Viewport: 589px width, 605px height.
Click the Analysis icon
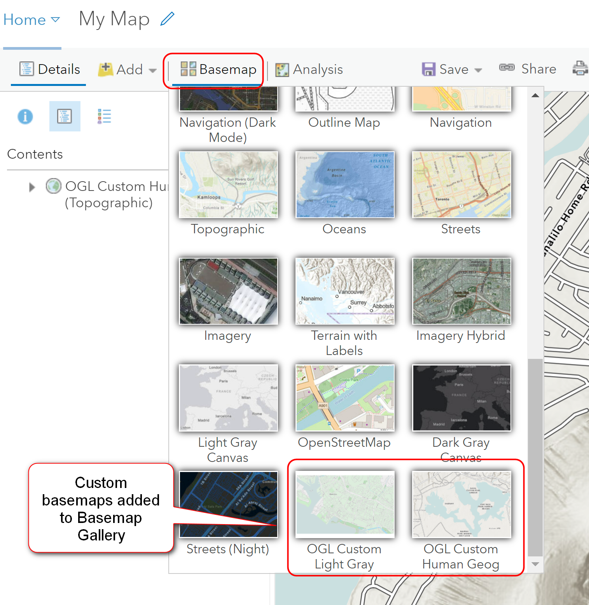(282, 70)
